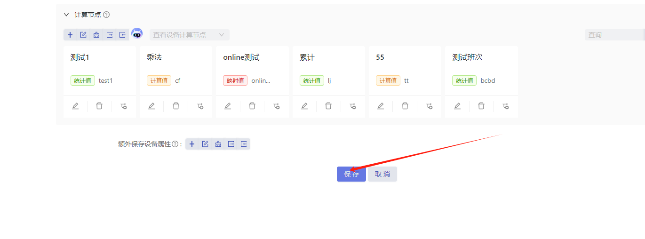Click the clear (broom) icon in 计算节点 toolbar

click(x=96, y=35)
